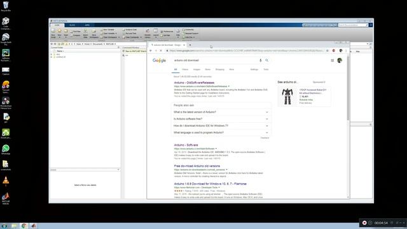Click the red record button in recorder bar
Viewport: 407px width, 229px height.
[364, 223]
